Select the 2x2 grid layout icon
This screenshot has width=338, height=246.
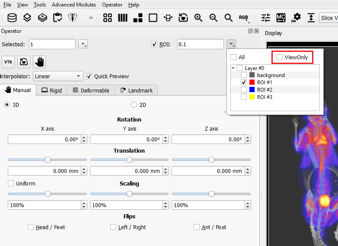coord(108,18)
